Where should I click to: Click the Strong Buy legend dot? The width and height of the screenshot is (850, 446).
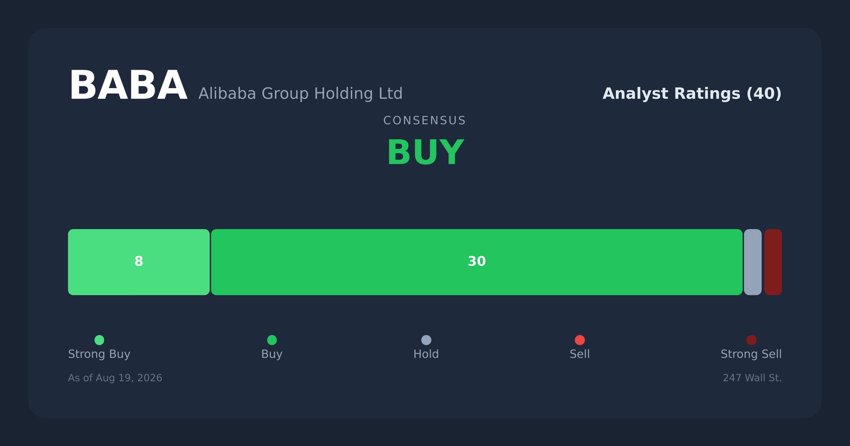point(99,340)
